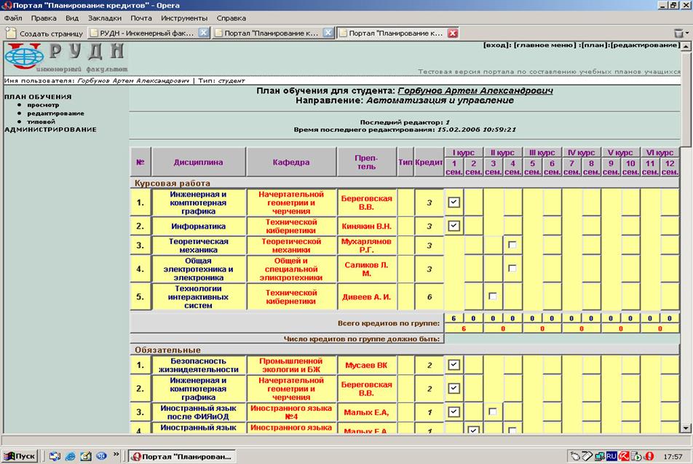Open the Закладки menu
Viewport: 693px width, 464px height.
[x=104, y=17]
